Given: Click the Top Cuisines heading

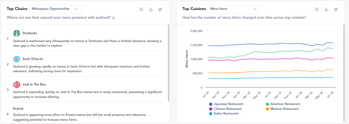Looking at the screenshot, I should click(x=194, y=9).
